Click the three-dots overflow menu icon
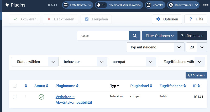The image size is (210, 112). click(205, 5)
